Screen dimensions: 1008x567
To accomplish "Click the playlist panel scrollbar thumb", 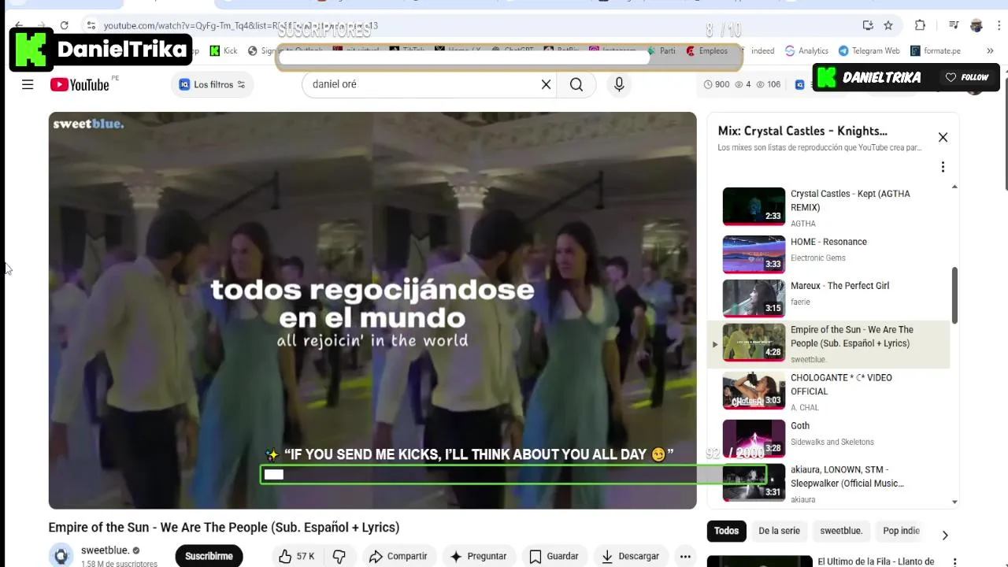I will pos(954,295).
